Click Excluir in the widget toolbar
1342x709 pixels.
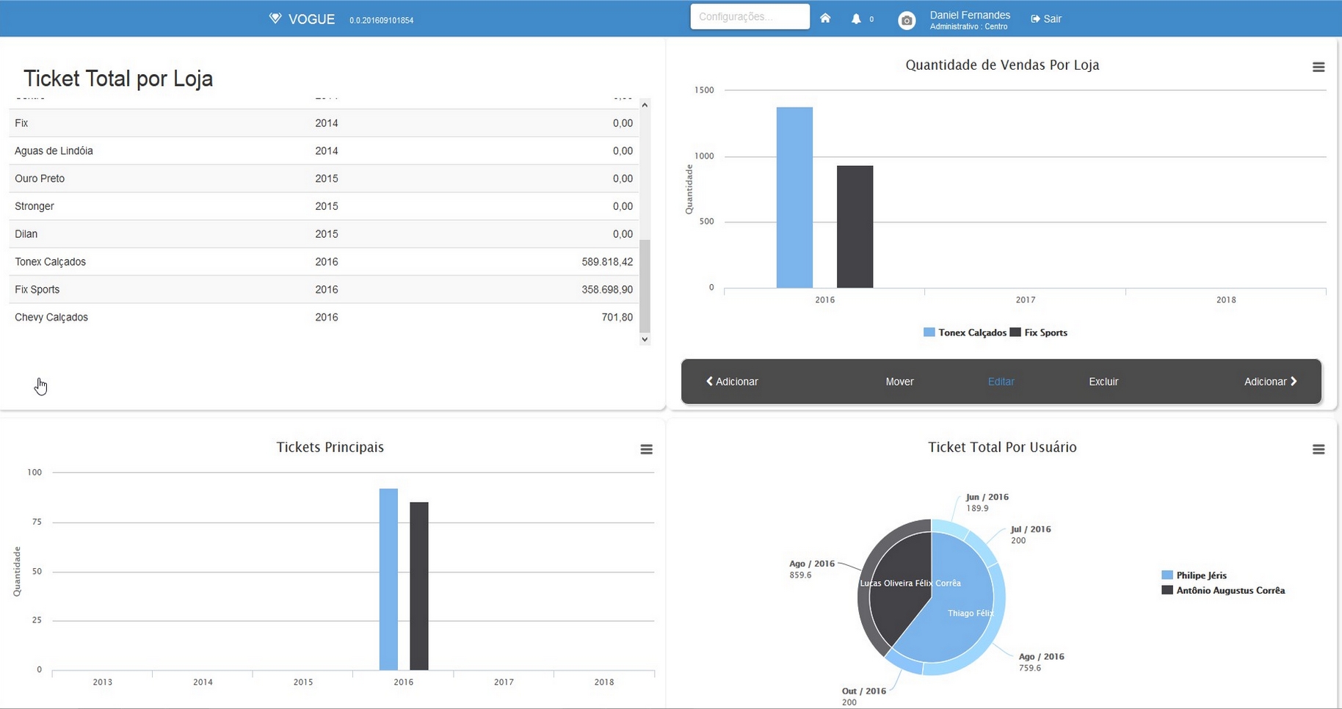(x=1103, y=382)
